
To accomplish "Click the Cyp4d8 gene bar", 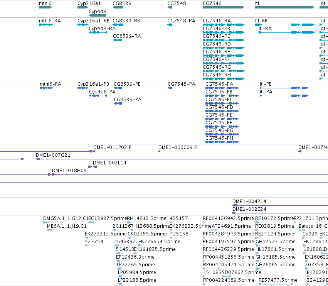I will point(97,15).
